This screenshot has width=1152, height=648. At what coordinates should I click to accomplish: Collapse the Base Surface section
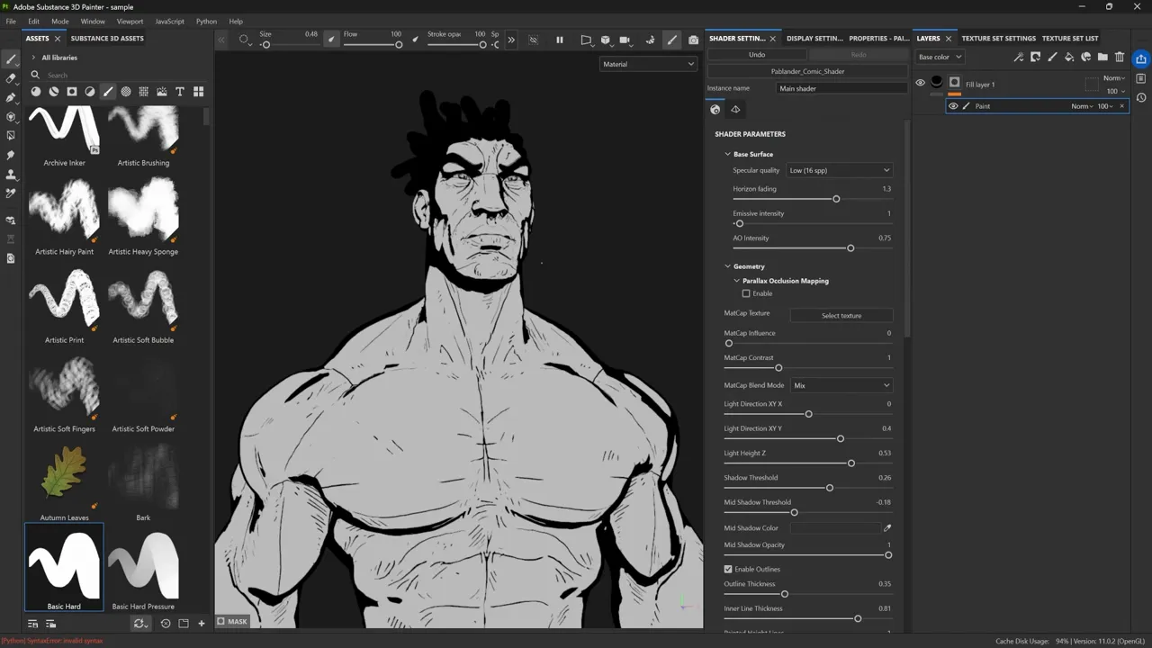[x=727, y=154]
